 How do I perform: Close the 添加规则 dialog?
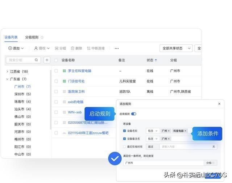pyautogui.click(x=219, y=104)
